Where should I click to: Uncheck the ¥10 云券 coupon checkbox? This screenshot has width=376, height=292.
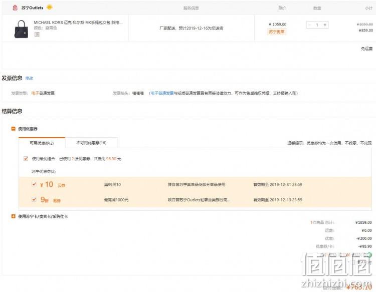pyautogui.click(x=34, y=184)
